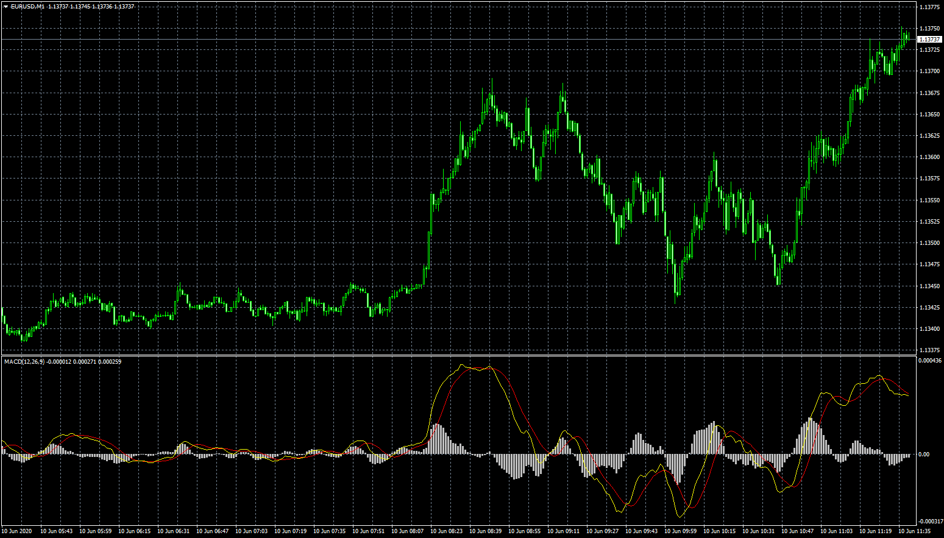The height and width of the screenshot is (538, 944).
Task: Click the 10 Jun 08:07 time label
Action: 408,531
